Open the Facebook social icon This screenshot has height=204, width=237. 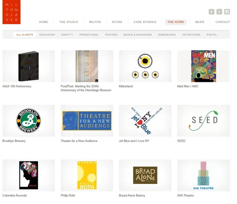tap(219, 12)
